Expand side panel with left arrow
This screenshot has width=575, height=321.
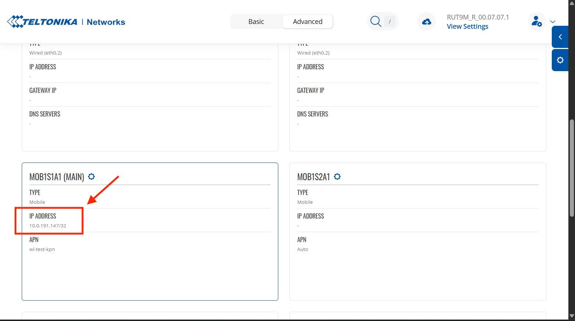[x=560, y=37]
